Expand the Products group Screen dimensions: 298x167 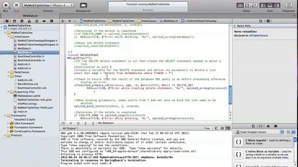[5, 135]
